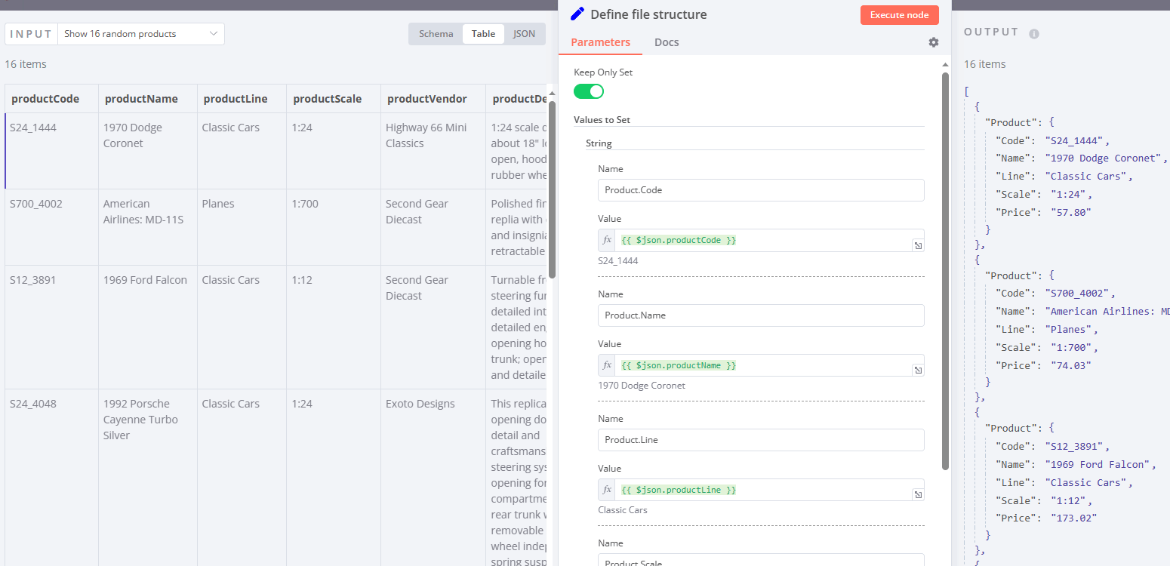The image size is (1170, 566).
Task: Click the Product.Name name input field
Action: 760,315
